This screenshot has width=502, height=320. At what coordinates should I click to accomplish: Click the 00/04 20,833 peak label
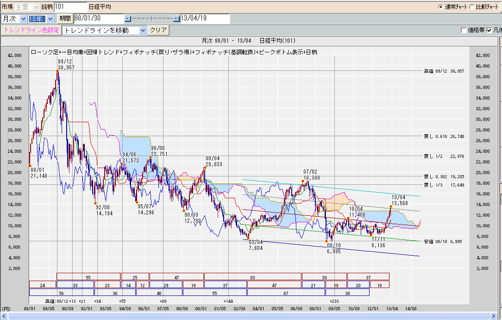point(214,161)
